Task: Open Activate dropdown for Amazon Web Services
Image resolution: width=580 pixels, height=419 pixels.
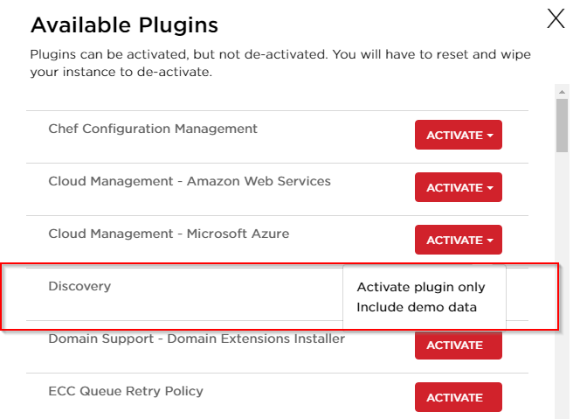Action: [x=459, y=187]
